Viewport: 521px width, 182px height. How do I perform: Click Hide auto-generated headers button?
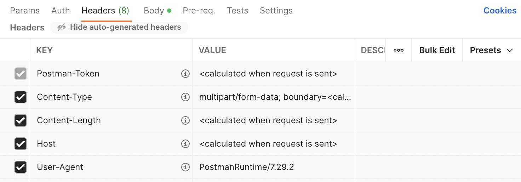pos(119,27)
